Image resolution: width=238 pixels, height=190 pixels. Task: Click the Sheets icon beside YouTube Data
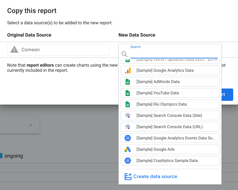pyautogui.click(x=128, y=93)
